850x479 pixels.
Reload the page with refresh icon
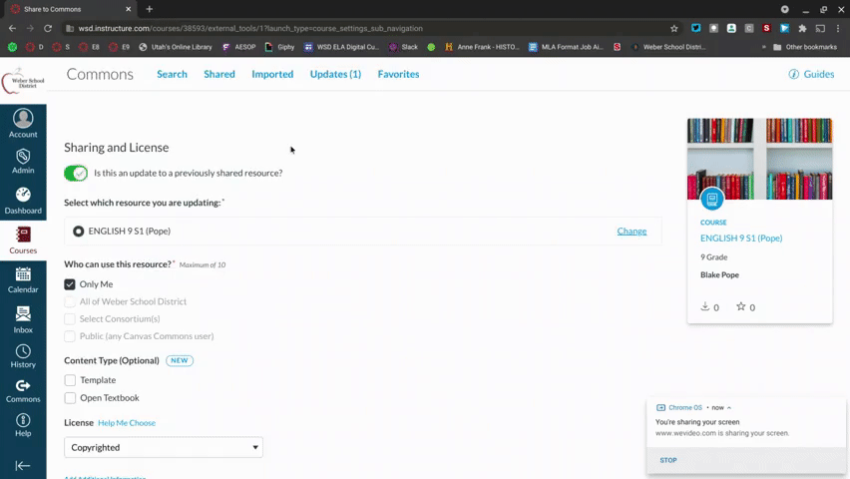(x=48, y=28)
